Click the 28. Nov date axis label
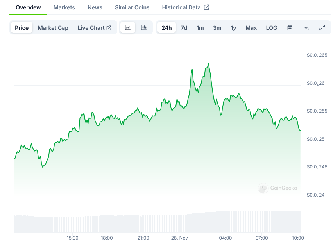This screenshot has height=247, width=331. (179, 238)
